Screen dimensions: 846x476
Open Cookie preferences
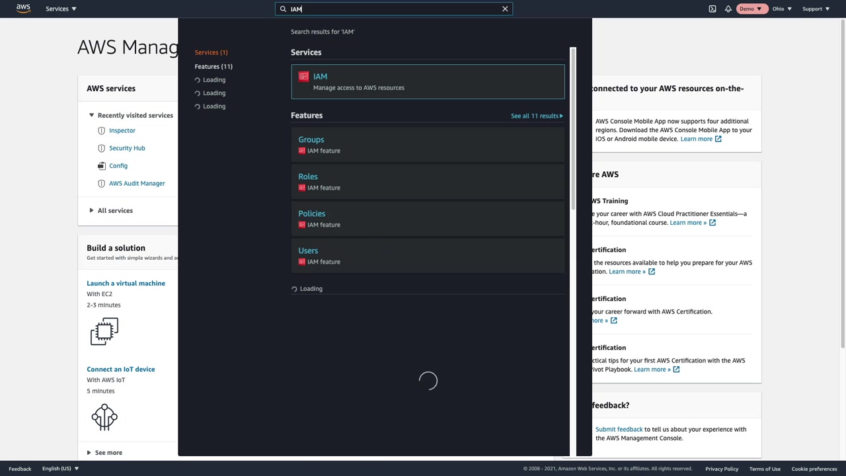pyautogui.click(x=814, y=469)
